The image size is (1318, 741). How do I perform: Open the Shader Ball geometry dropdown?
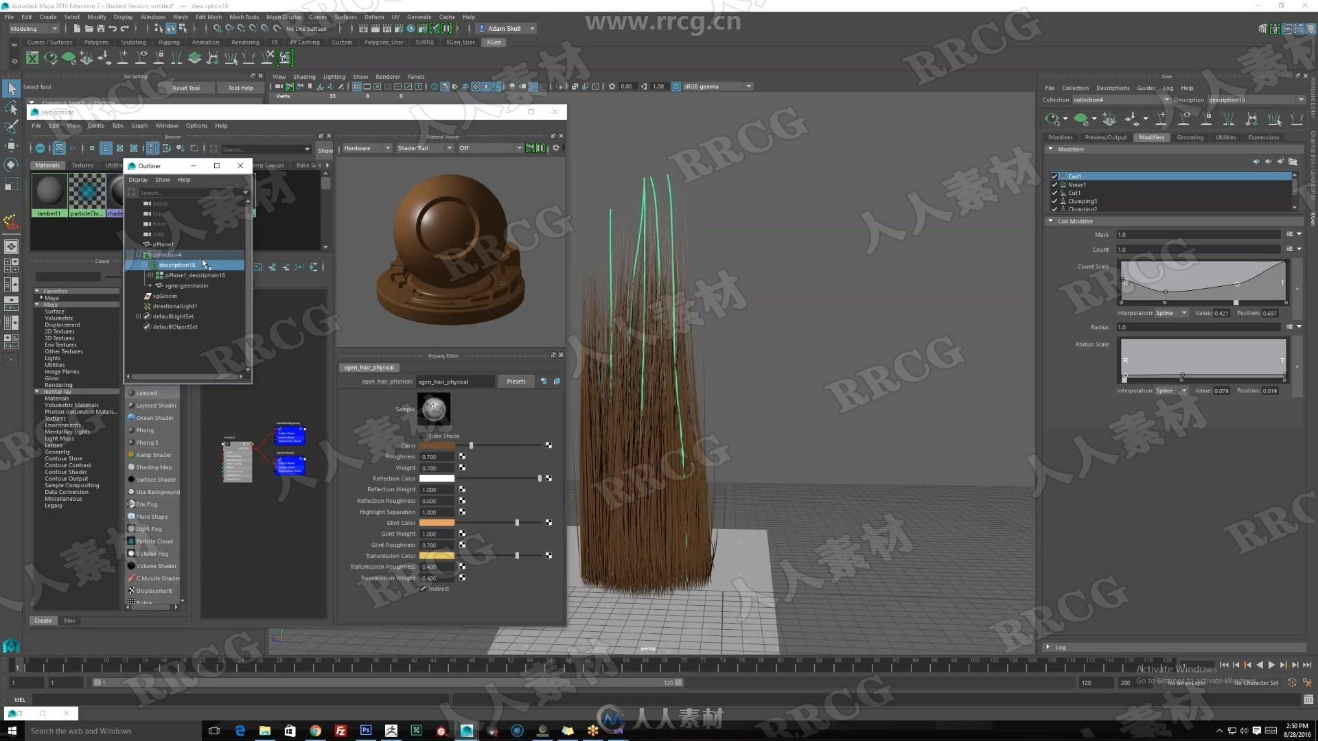pos(424,148)
